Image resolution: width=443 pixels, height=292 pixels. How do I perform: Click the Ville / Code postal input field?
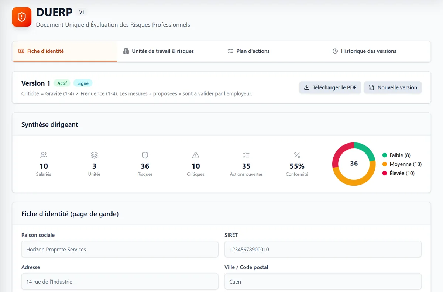[x=323, y=282]
